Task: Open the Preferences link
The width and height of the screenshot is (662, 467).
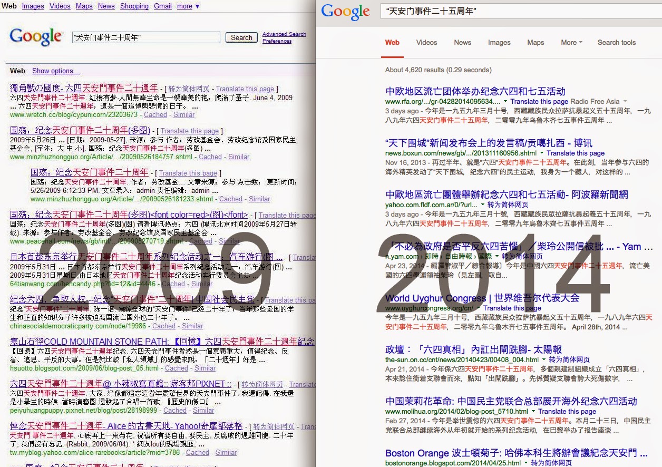Action: coord(277,41)
